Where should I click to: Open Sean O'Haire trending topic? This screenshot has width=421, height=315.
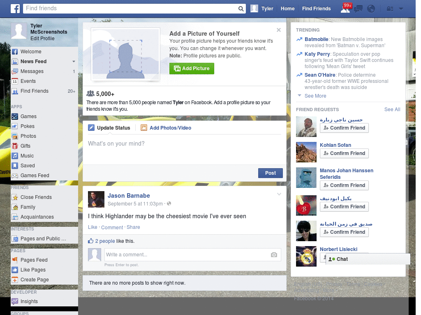(320, 75)
